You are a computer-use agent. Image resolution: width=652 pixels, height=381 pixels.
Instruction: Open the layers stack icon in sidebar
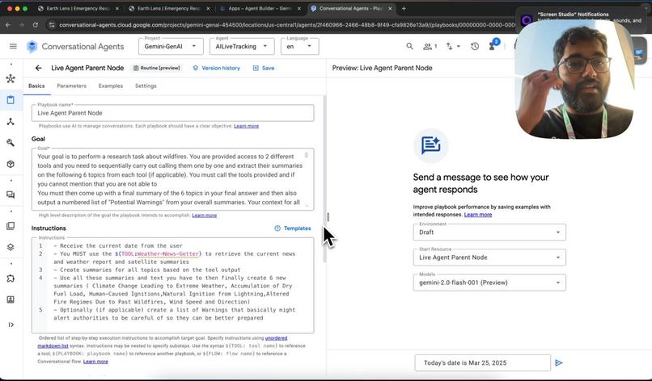11,247
